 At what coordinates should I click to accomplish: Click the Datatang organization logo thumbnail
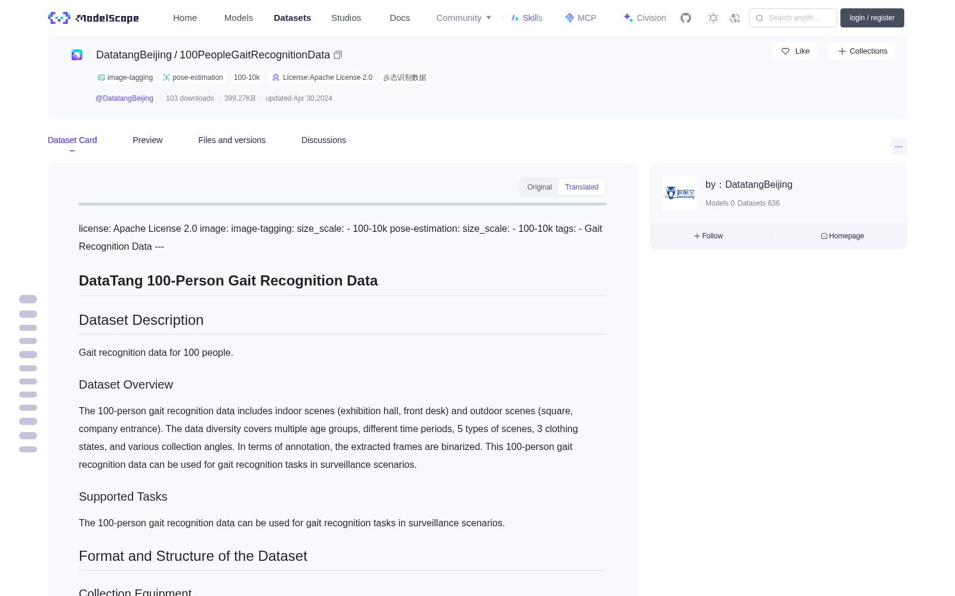point(679,193)
